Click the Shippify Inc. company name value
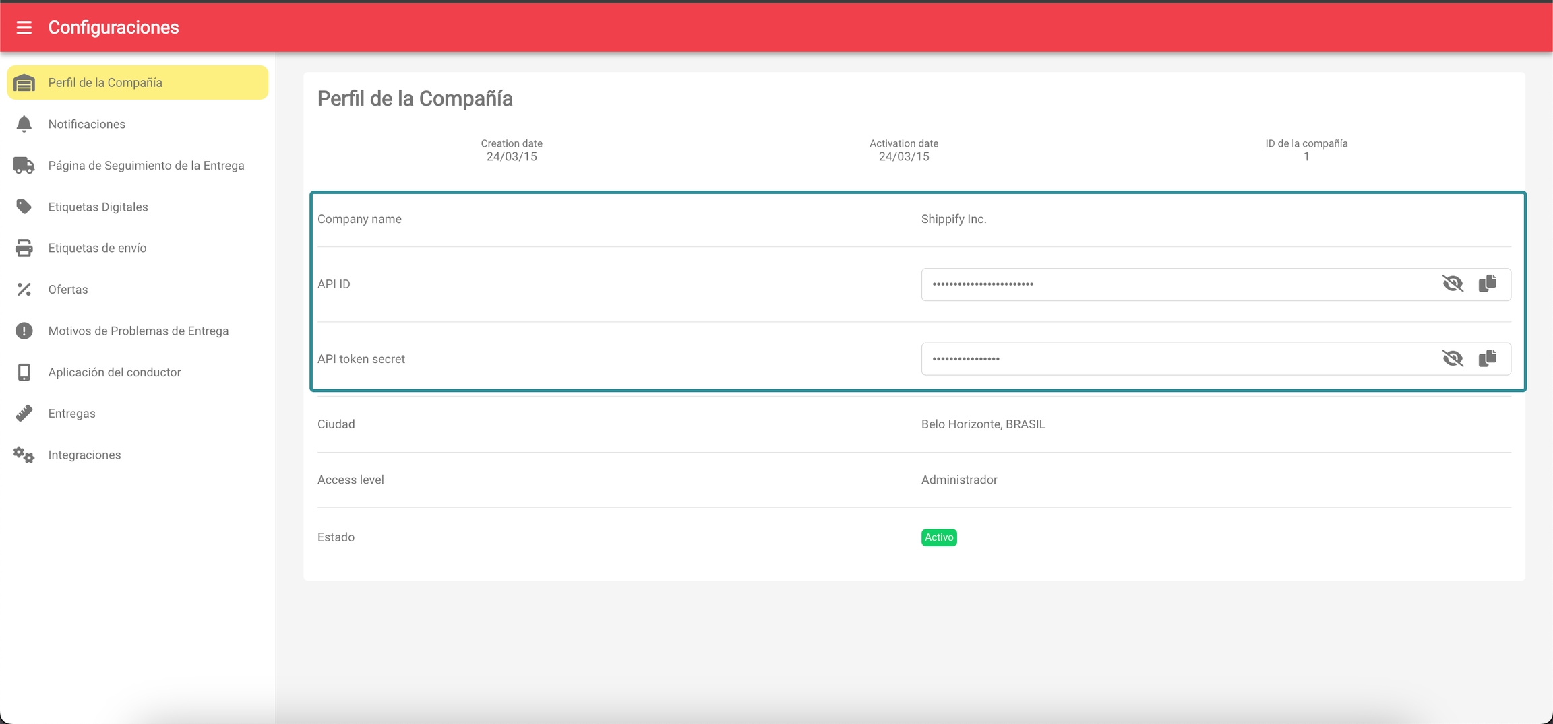The height and width of the screenshot is (724, 1553). (x=953, y=219)
